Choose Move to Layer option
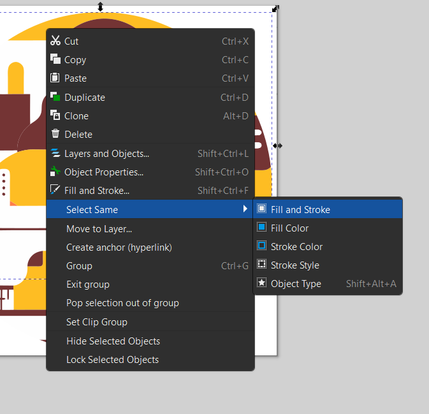This screenshot has width=429, height=414. coord(150,228)
